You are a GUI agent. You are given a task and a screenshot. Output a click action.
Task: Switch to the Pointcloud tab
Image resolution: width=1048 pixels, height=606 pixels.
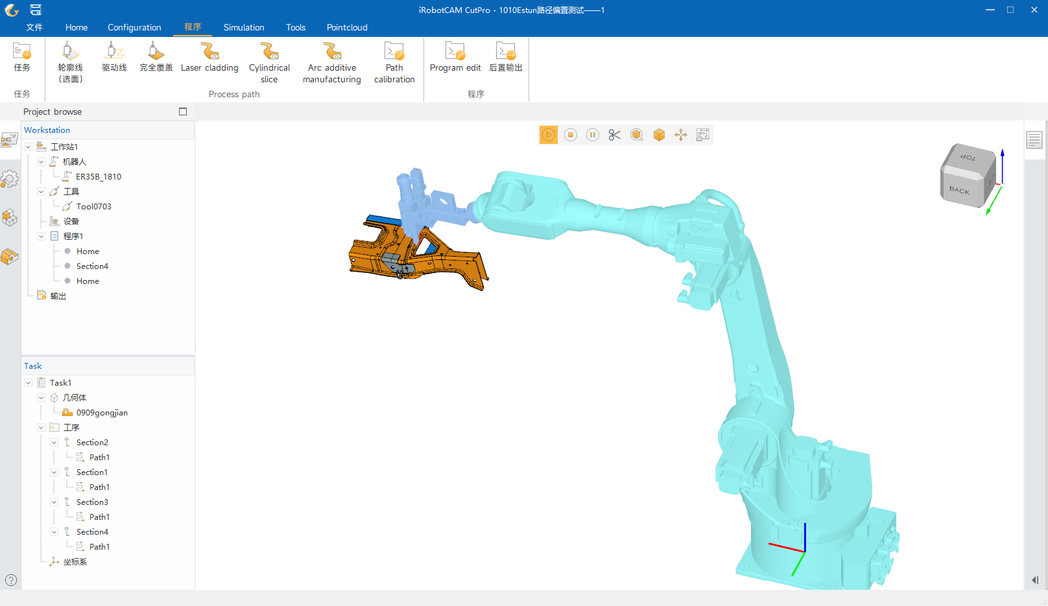pos(347,27)
